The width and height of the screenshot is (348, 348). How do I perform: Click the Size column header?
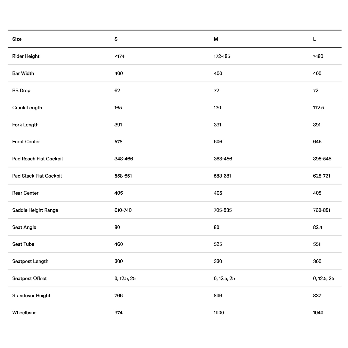[17, 39]
